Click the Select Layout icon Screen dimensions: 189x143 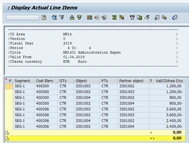coord(97,18)
